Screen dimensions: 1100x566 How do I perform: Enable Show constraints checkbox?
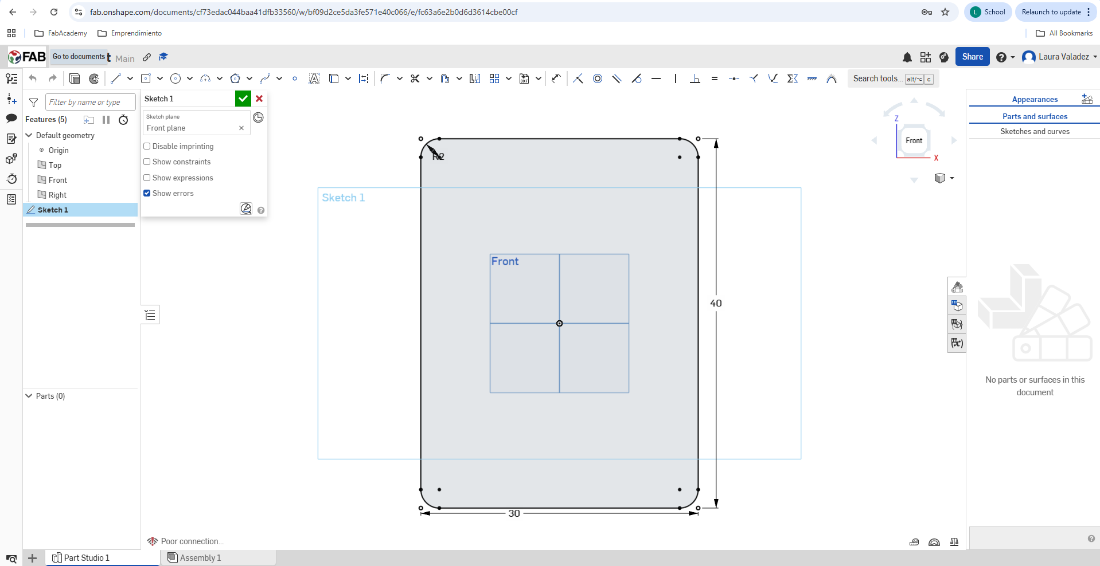[147, 162]
